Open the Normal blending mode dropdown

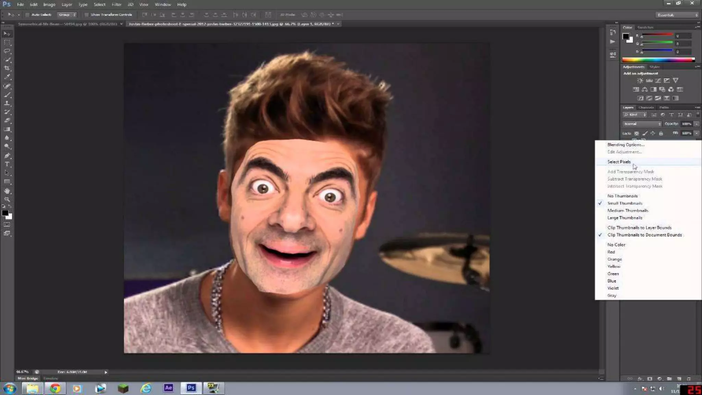pos(642,124)
